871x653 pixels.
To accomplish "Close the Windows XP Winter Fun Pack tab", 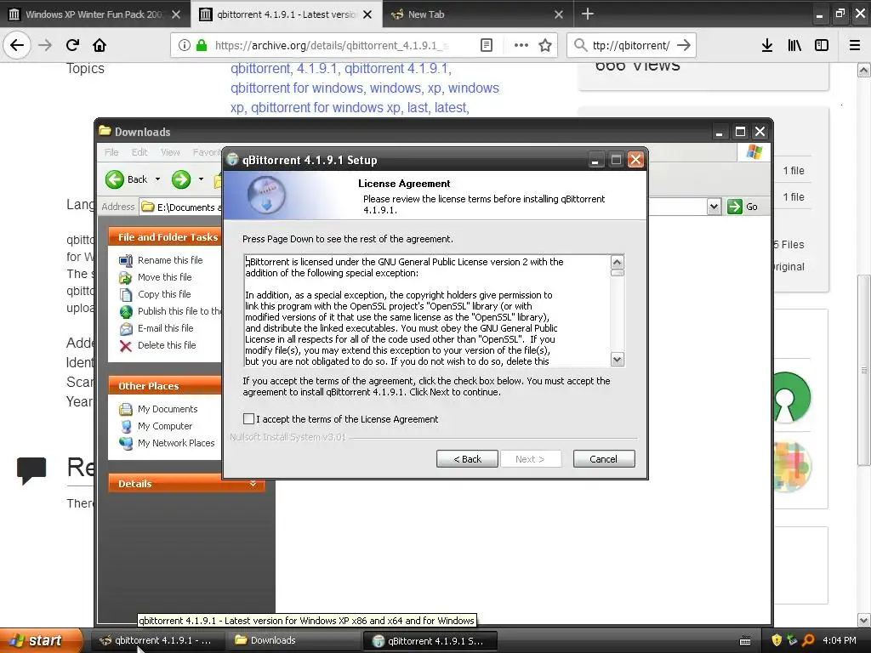I will click(x=175, y=14).
